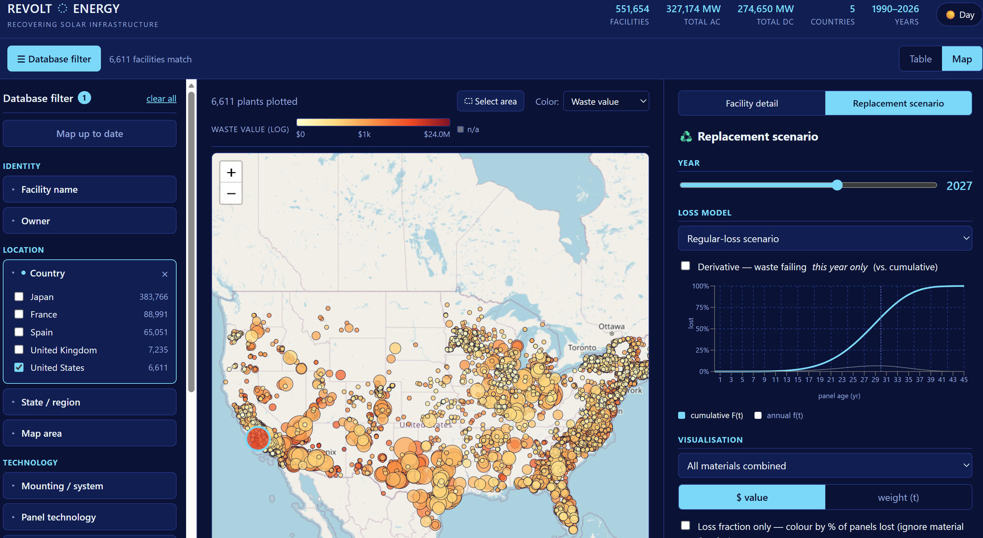
Task: Click the green recycle icon by Replacement scenario
Action: (686, 137)
